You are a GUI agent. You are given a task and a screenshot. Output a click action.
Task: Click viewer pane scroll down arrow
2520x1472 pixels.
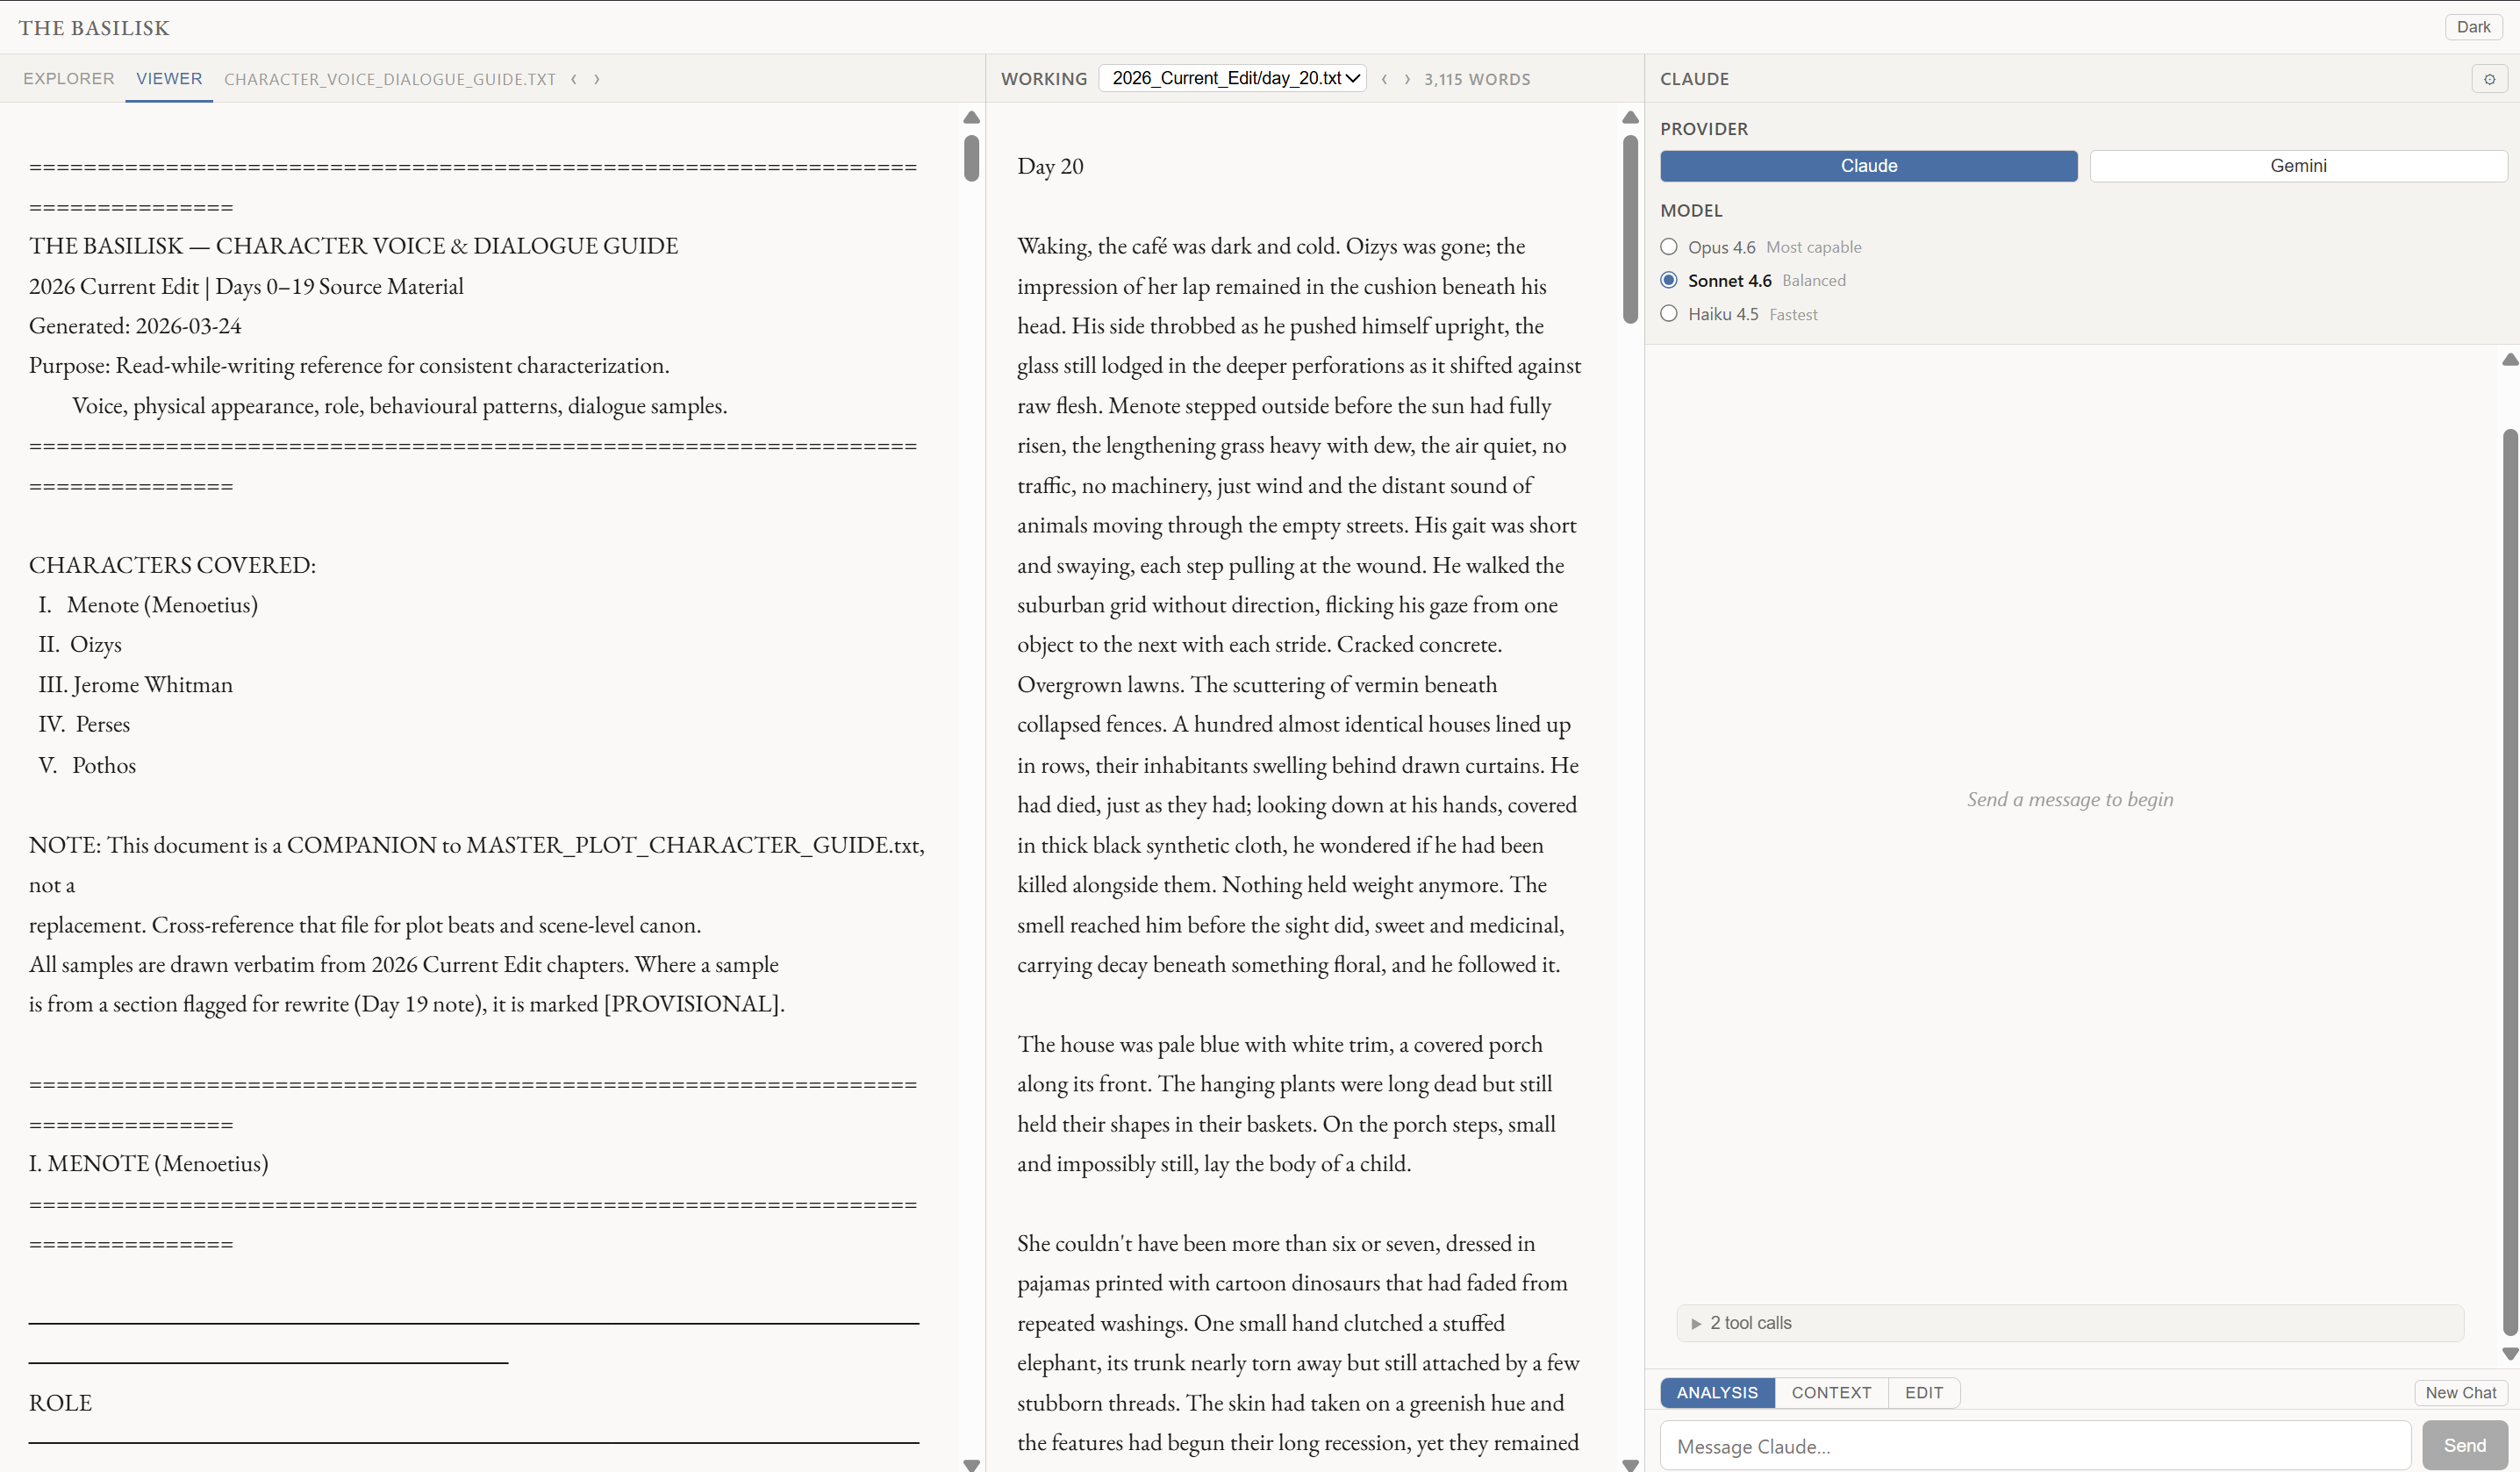971,1464
